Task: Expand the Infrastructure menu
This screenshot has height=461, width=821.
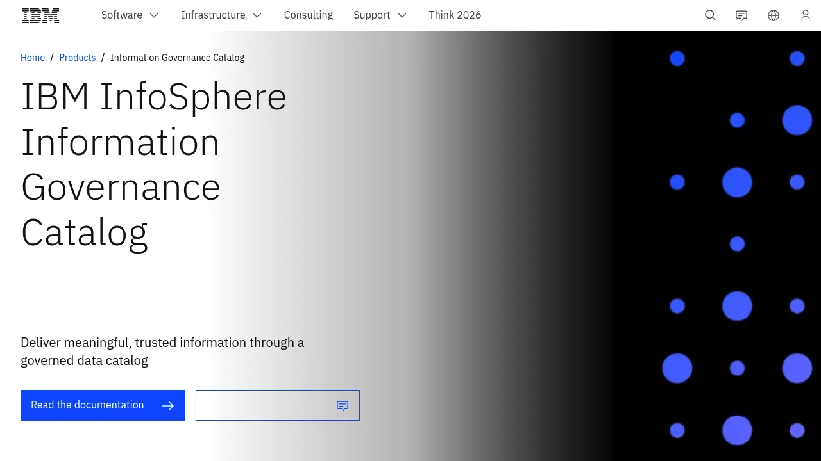Action: pyautogui.click(x=222, y=15)
